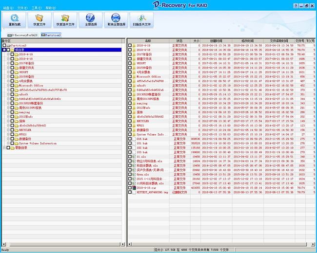
Task: Click the WP821 folder icon in the tree
Action: 17,134
